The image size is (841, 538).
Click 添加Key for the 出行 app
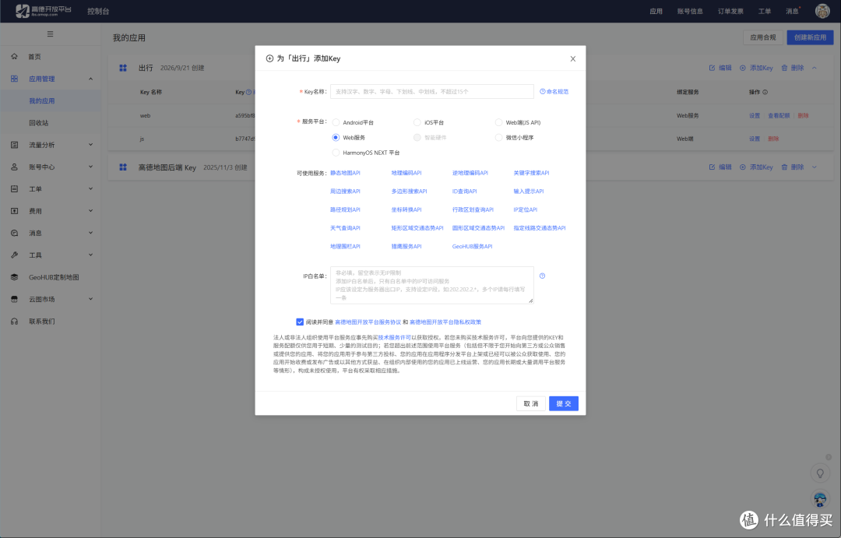tap(756, 68)
